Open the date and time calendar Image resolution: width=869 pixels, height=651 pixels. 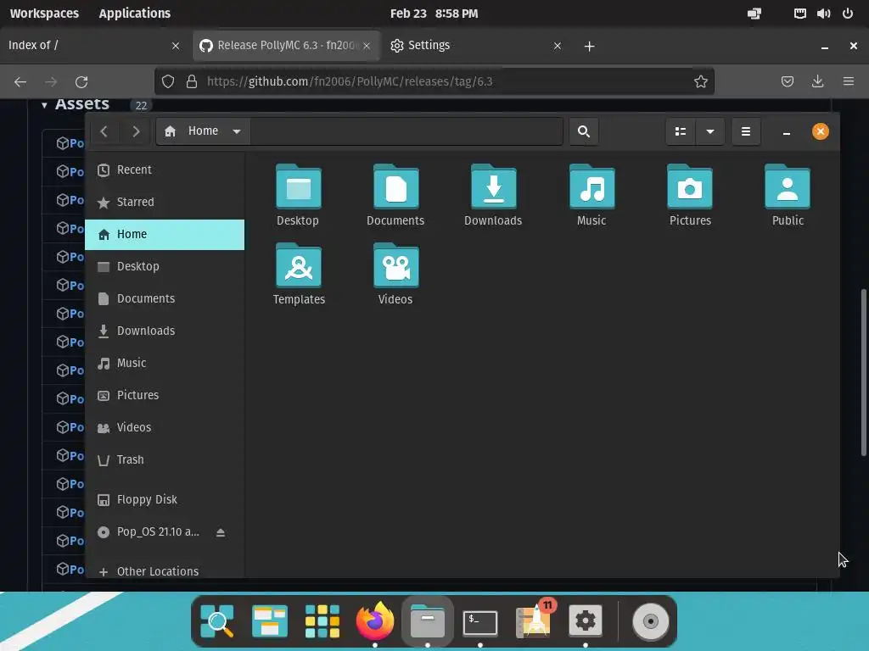click(434, 14)
